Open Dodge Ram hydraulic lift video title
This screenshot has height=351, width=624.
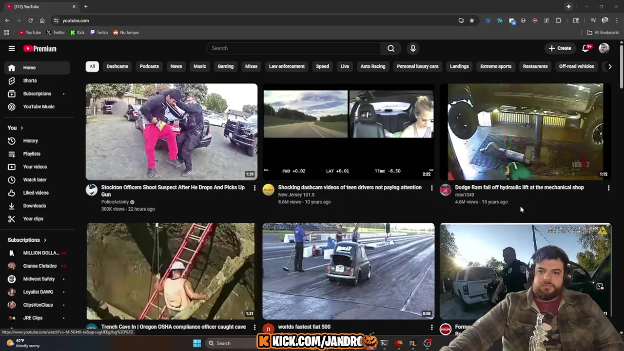point(519,187)
